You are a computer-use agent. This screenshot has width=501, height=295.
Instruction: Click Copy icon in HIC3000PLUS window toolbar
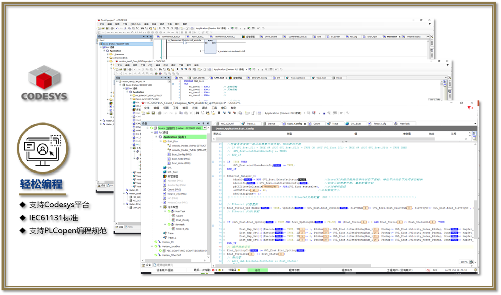[x=181, y=113]
